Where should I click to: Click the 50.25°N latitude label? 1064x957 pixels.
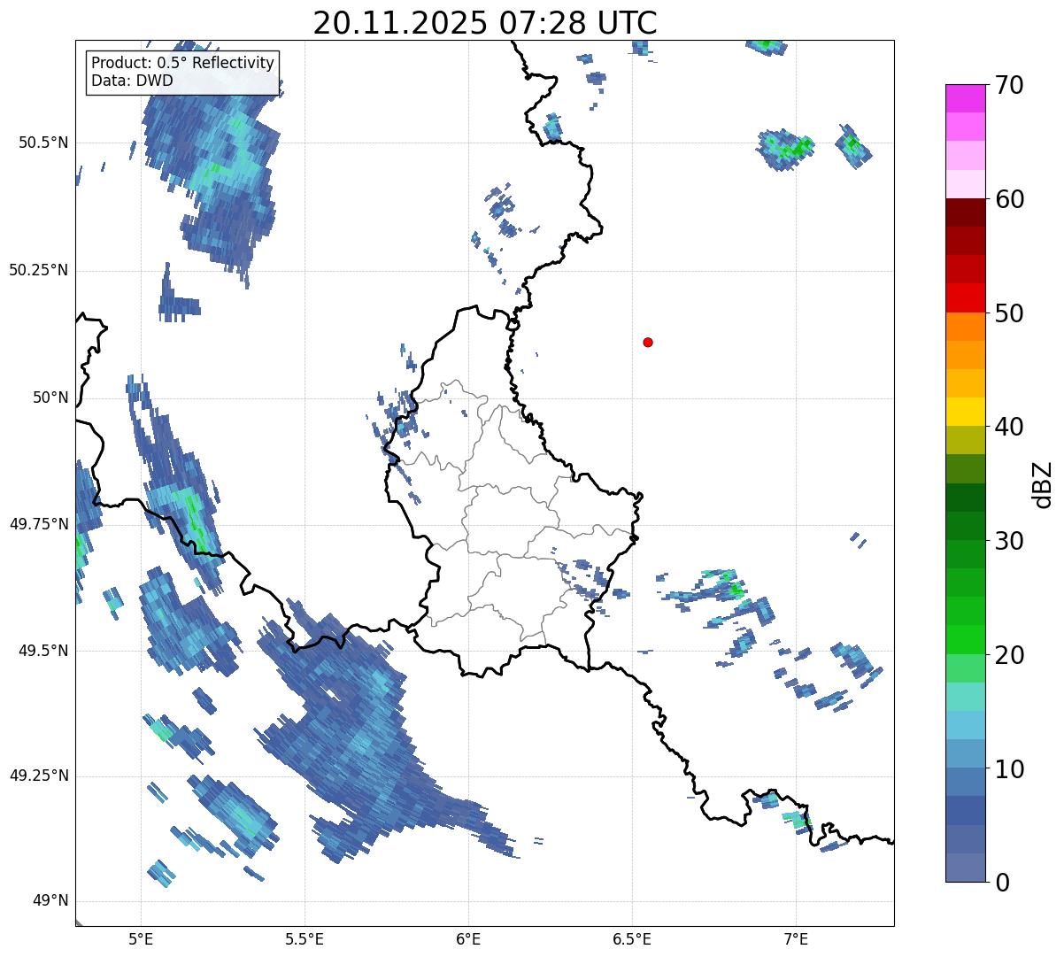click(39, 270)
